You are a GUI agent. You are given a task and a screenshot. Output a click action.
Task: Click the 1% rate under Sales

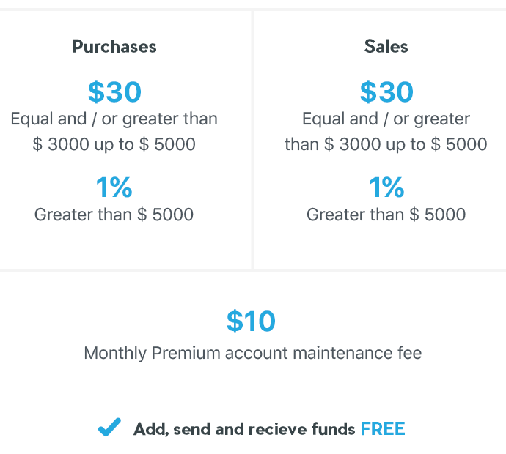coord(386,187)
